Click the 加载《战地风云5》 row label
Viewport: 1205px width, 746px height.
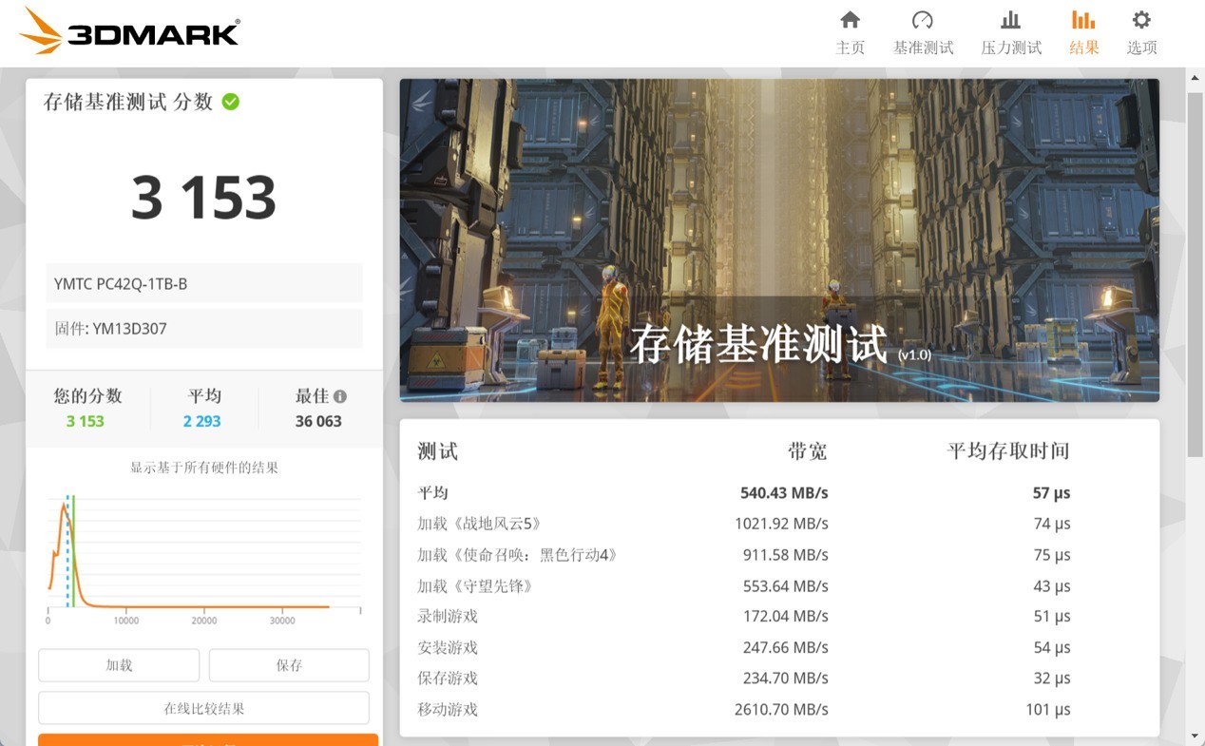click(479, 524)
